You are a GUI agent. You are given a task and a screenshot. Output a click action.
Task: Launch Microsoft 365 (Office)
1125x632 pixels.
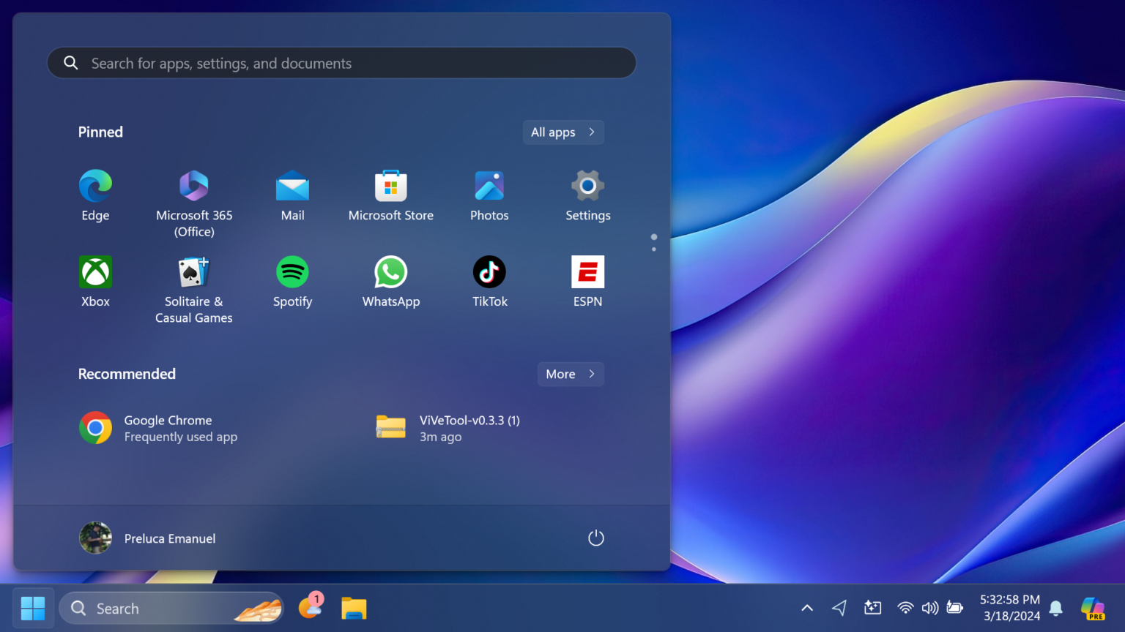pos(194,203)
